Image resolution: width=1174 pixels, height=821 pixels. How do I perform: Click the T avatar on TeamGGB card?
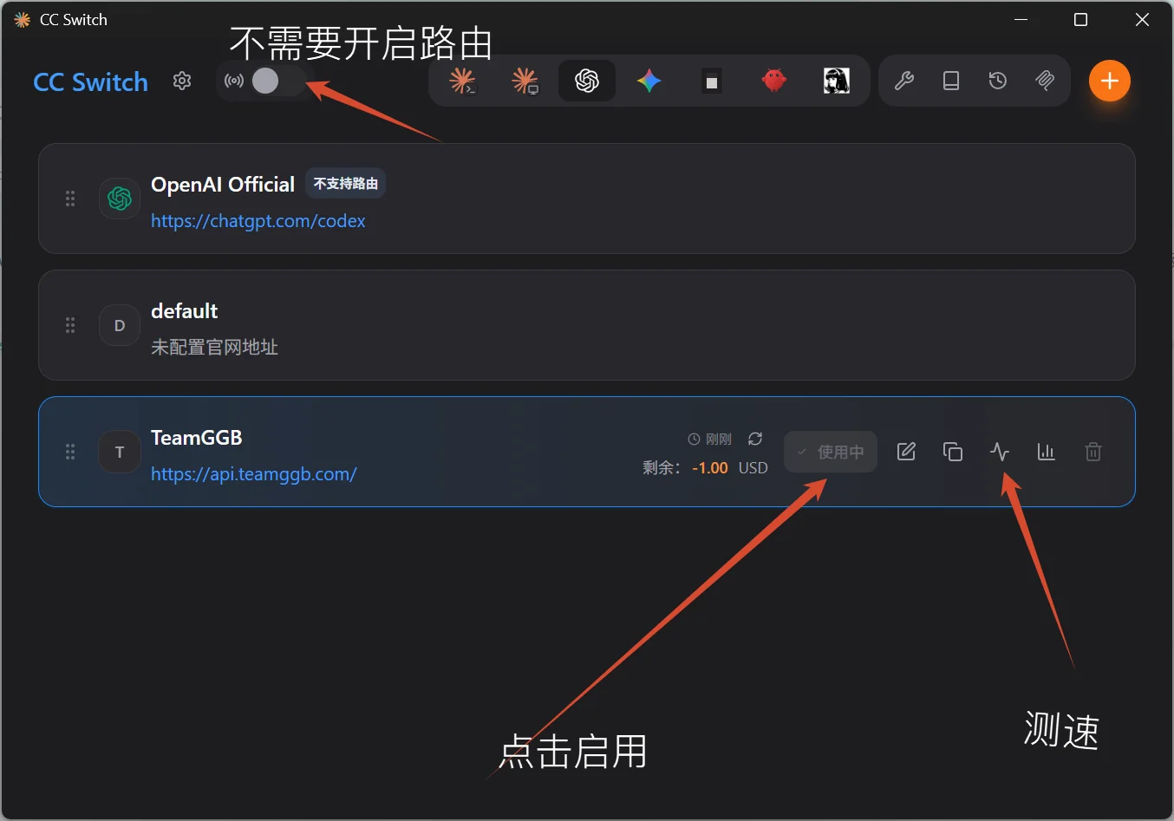click(x=120, y=452)
